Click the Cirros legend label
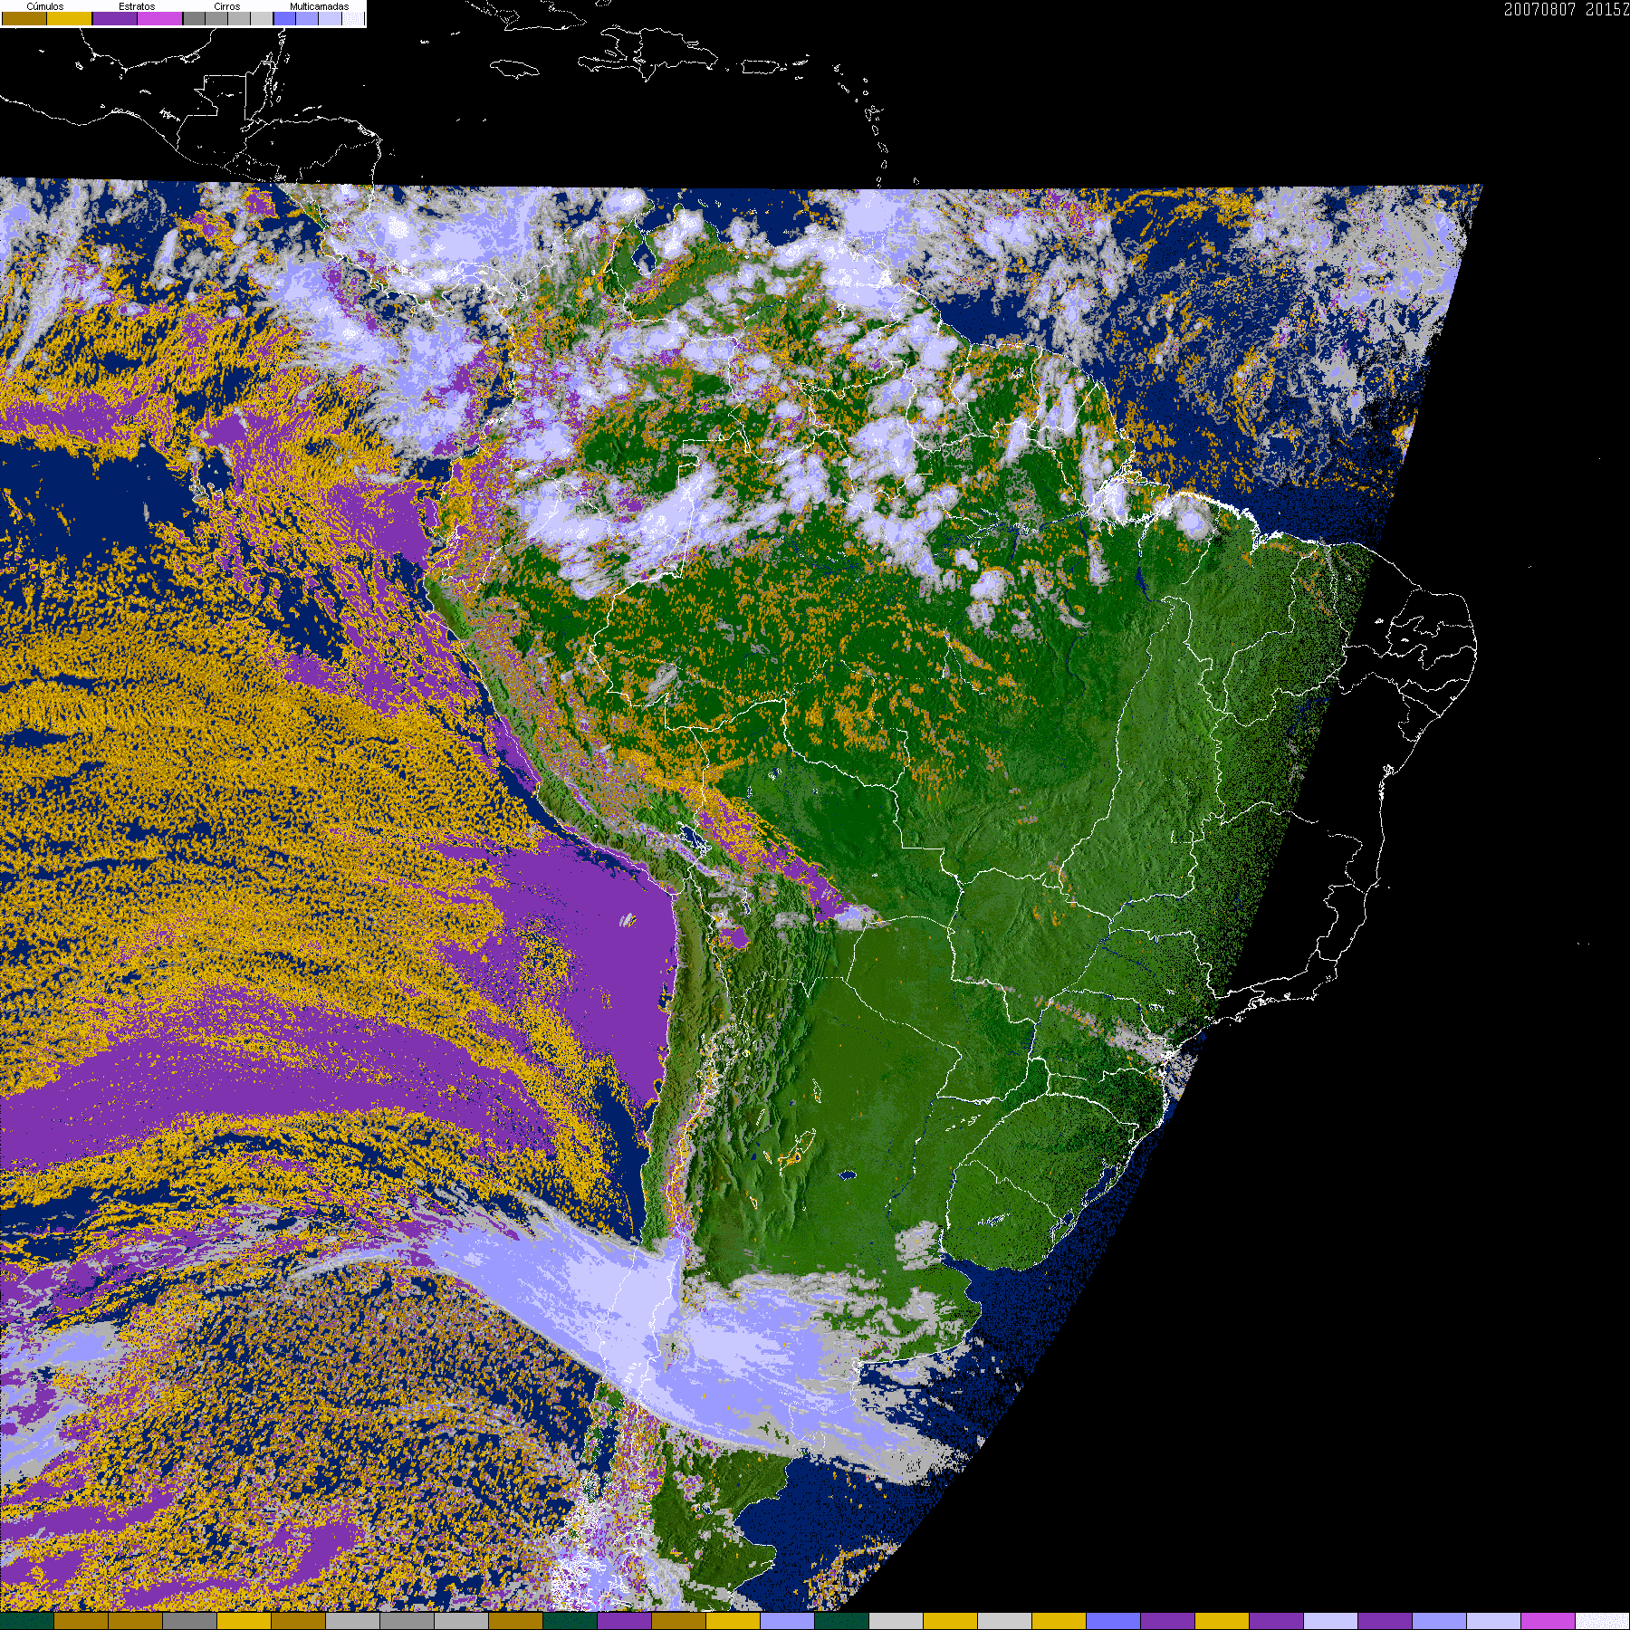The image size is (1630, 1630). click(226, 6)
